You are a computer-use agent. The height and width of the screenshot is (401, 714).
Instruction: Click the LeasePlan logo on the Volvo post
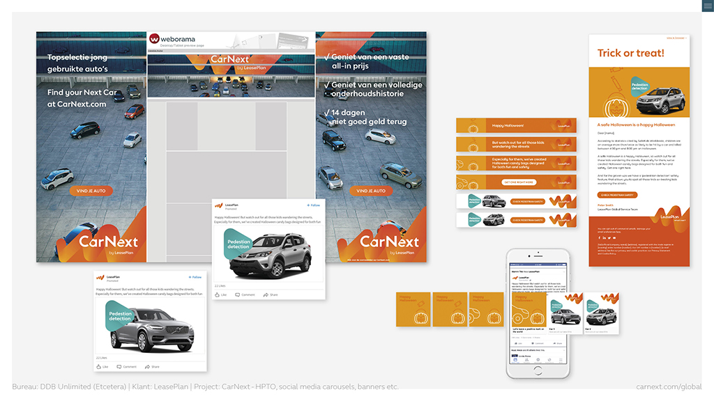tap(100, 278)
